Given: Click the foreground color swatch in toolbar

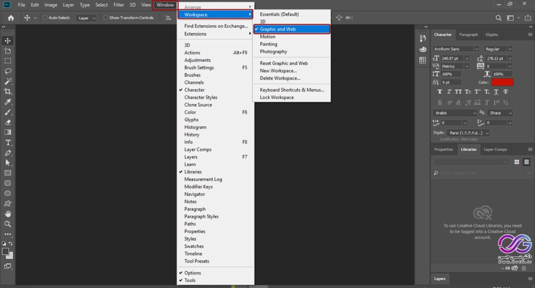Looking at the screenshot, I should point(5,251).
